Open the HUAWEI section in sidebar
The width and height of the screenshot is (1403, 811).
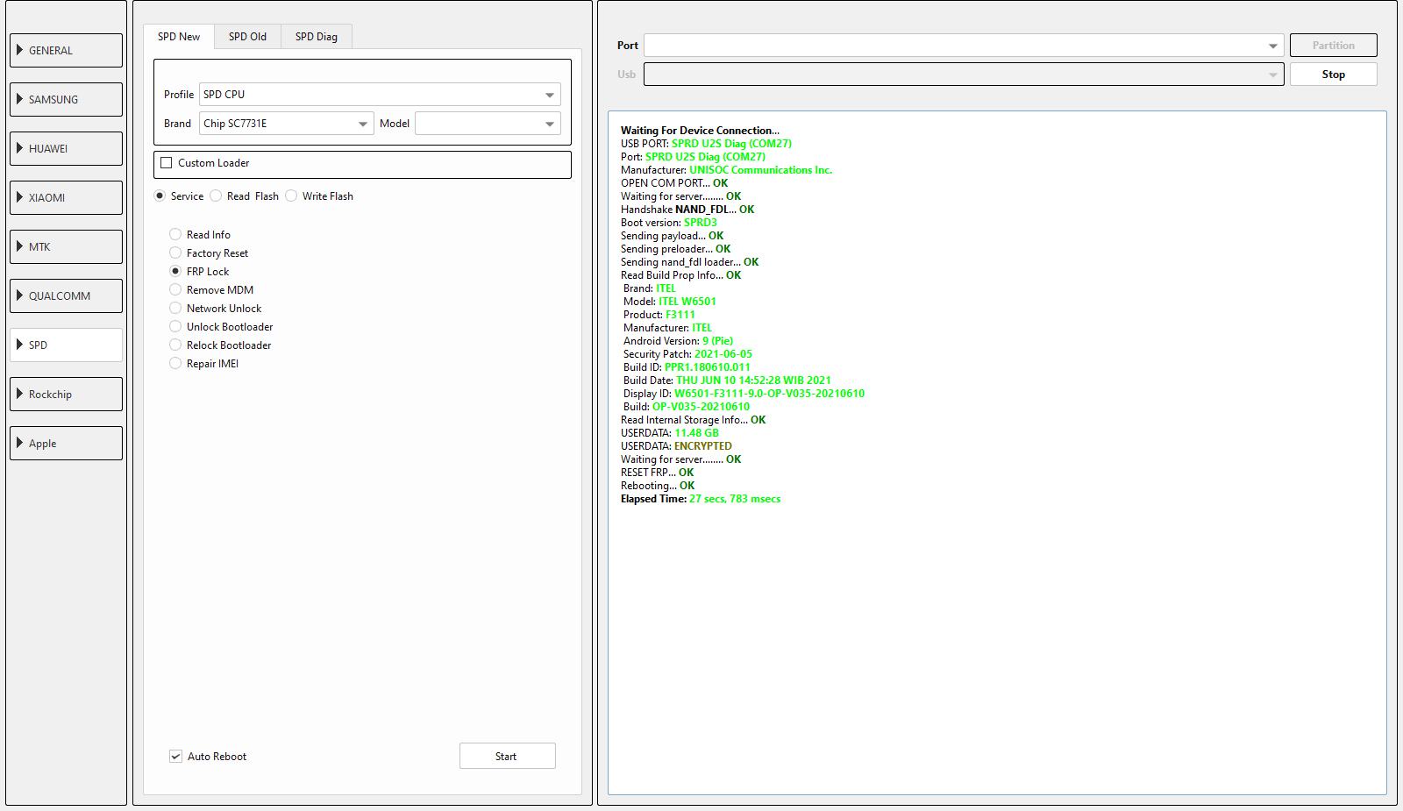[66, 148]
